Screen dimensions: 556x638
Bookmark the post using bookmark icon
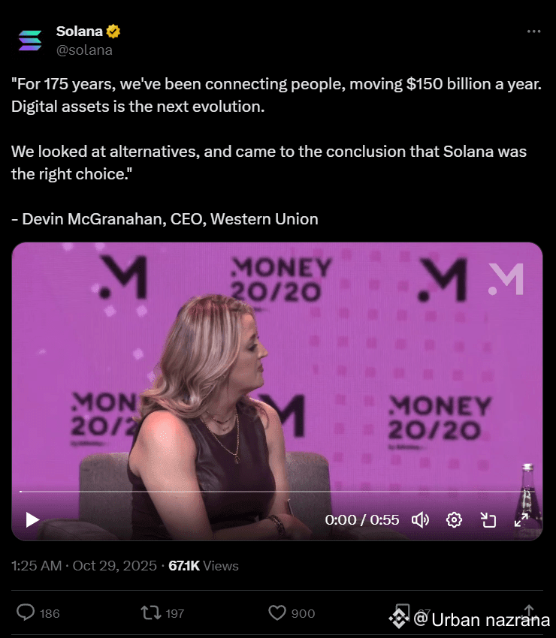(402, 612)
